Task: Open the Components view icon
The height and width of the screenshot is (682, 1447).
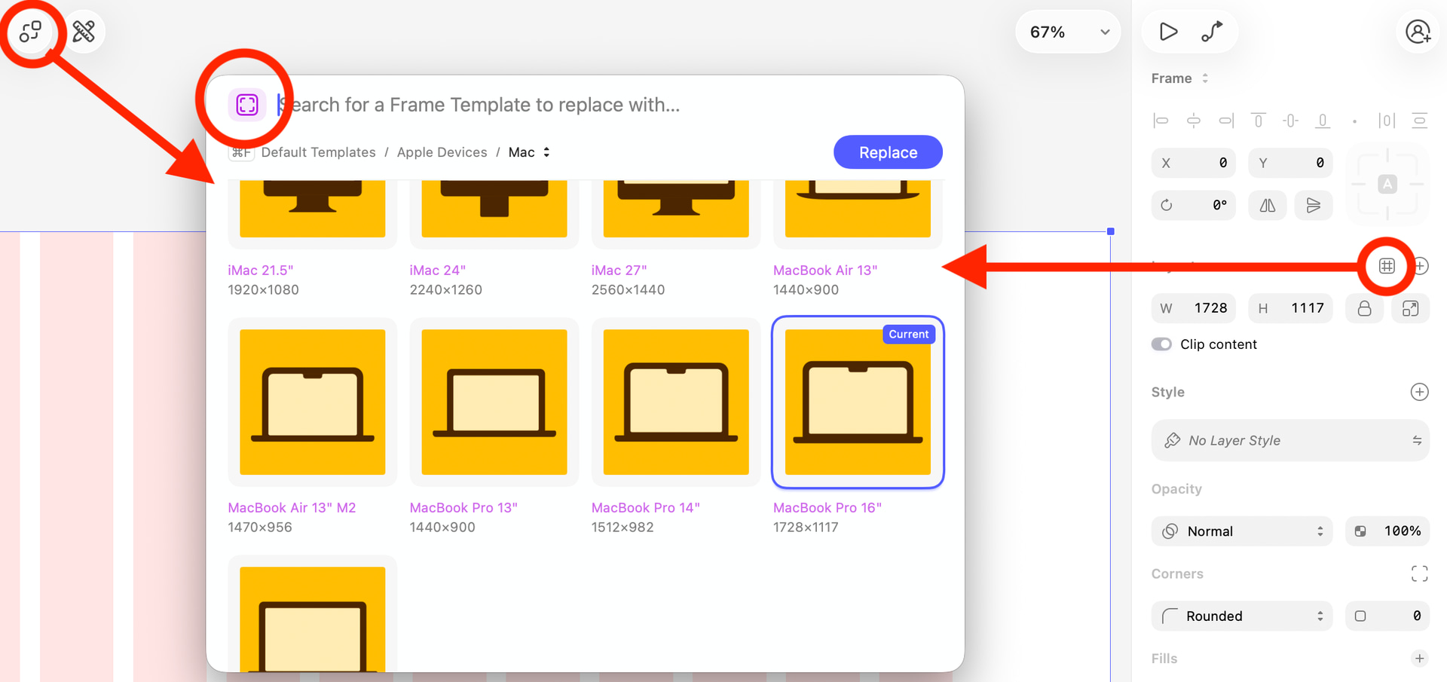Action: coord(30,32)
